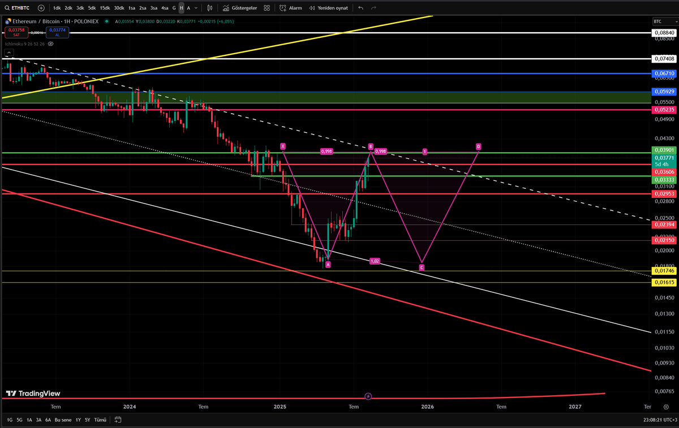
Task: Click the purple lightning event marker
Action: click(368, 396)
